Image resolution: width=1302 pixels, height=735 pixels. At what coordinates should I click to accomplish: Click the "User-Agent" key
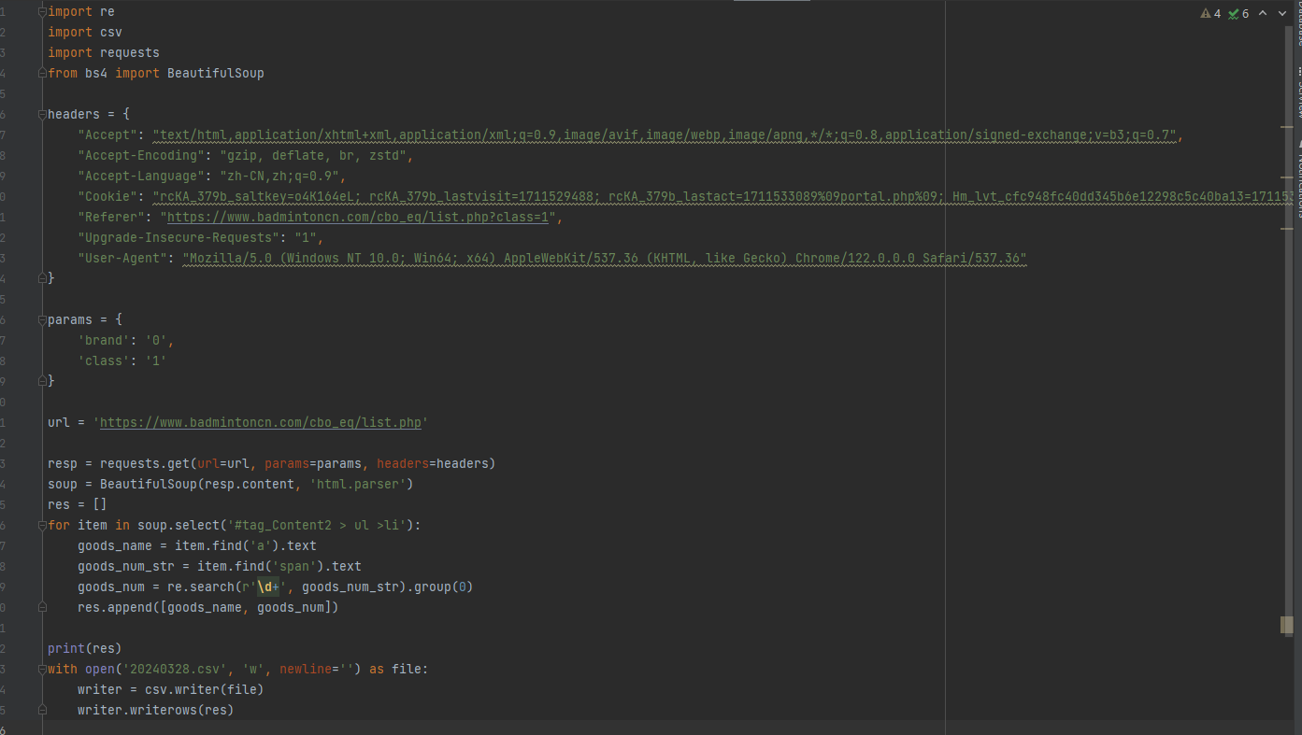tap(122, 258)
